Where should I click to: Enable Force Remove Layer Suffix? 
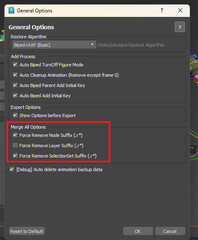point(15,145)
